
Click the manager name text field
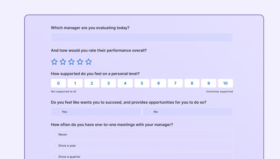pyautogui.click(x=142, y=37)
